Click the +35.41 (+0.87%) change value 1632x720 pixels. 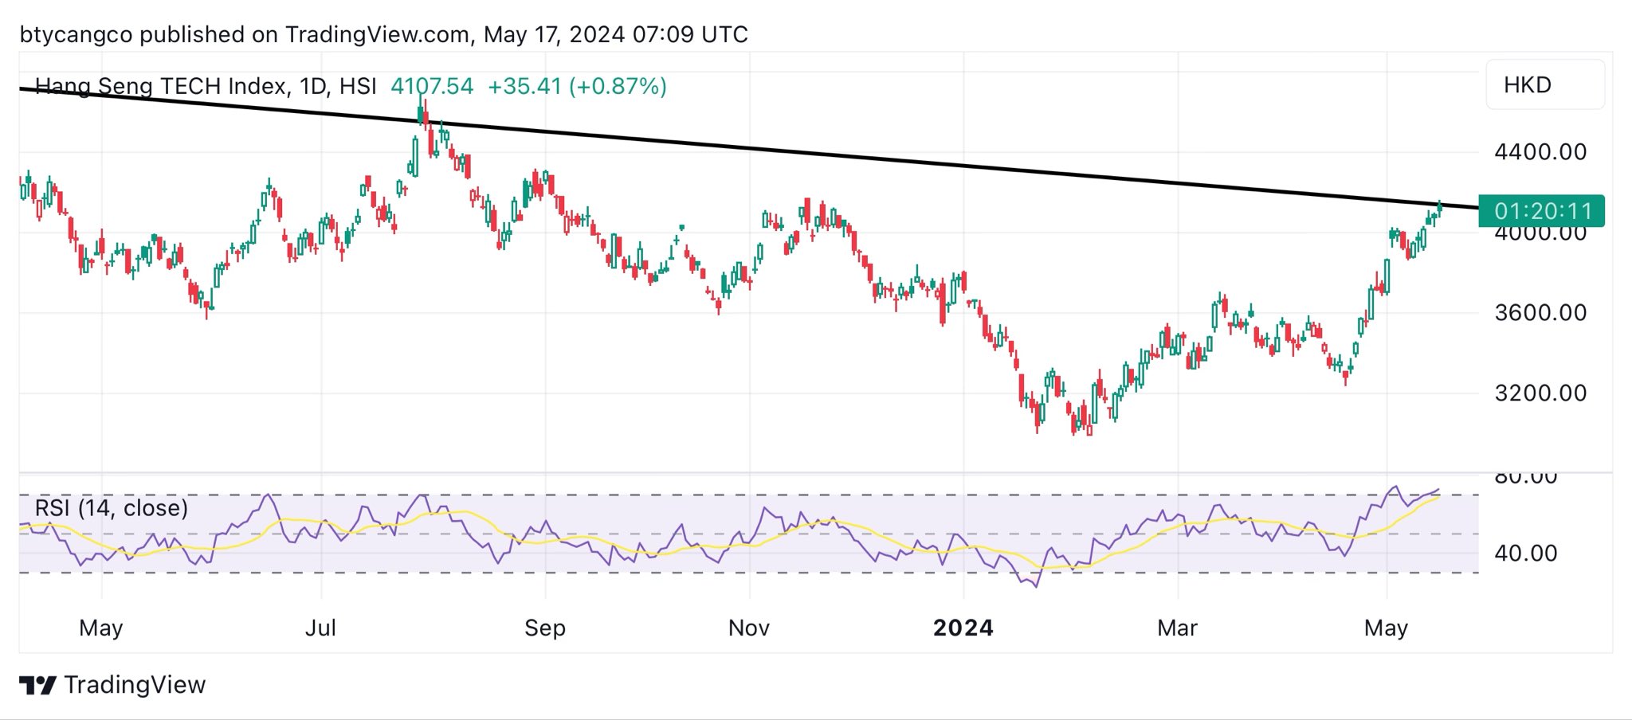[x=577, y=86]
